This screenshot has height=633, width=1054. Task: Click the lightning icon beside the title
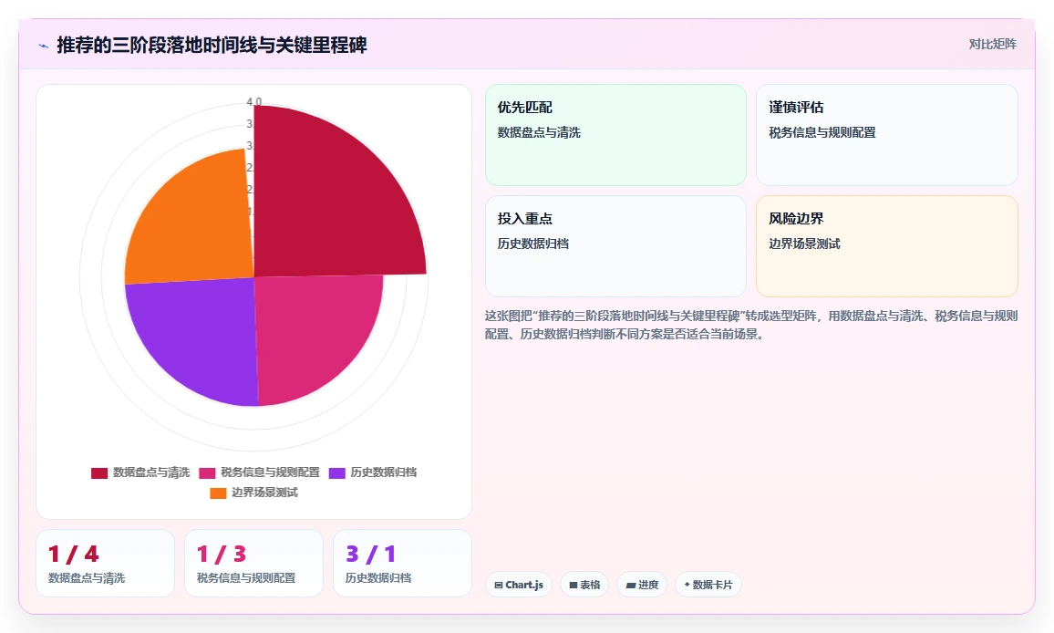[x=44, y=46]
